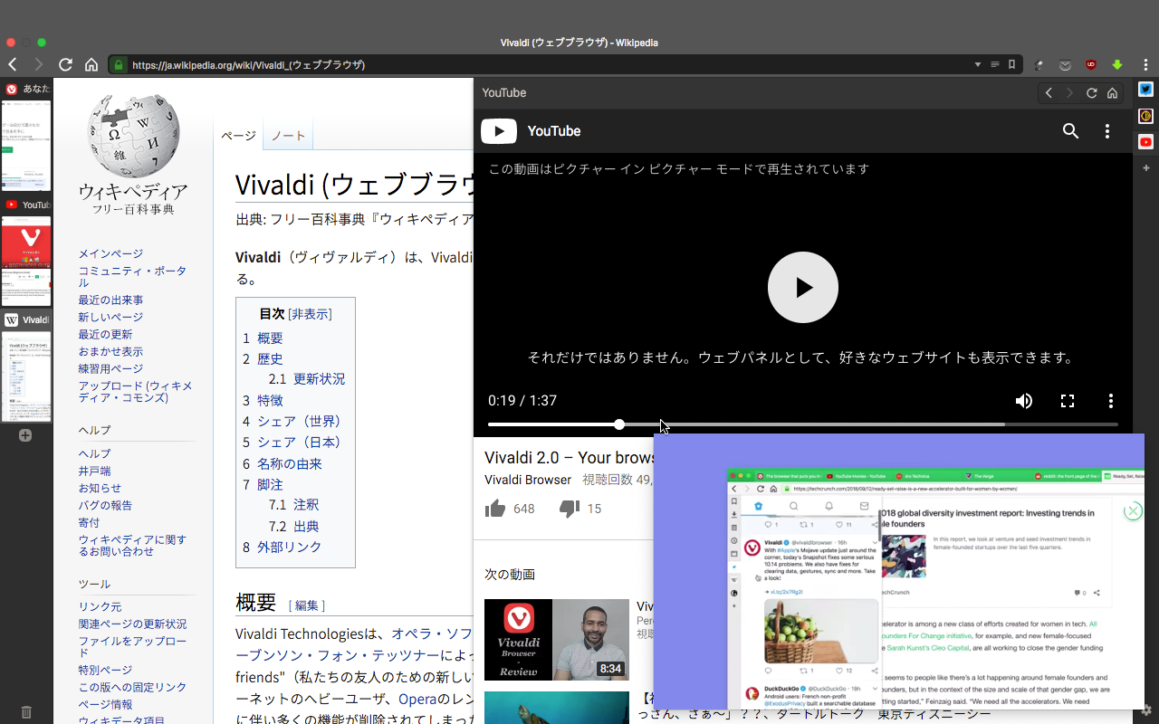The height and width of the screenshot is (724, 1159).
Task: Jump to 7.1 注釈 in contents
Action: click(x=294, y=505)
